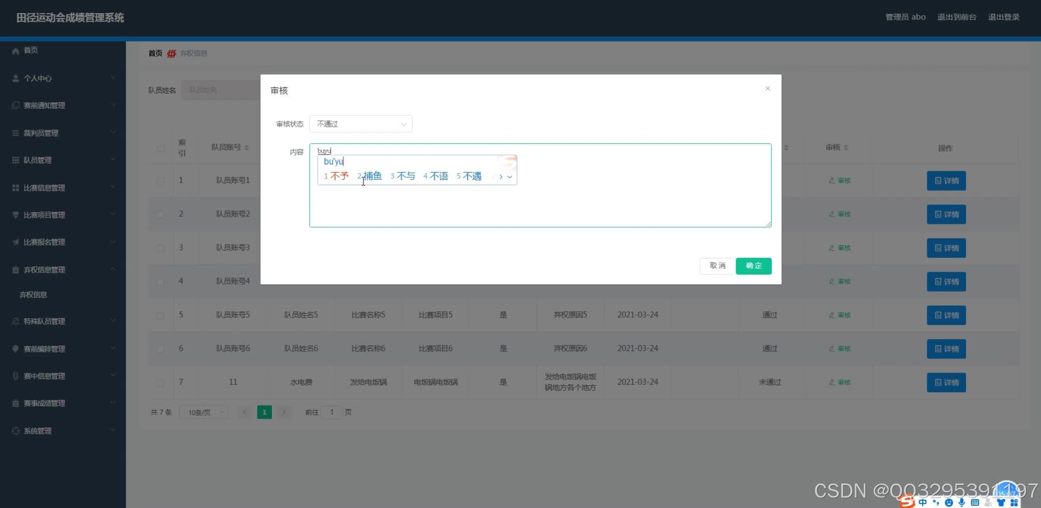The image size is (1041, 508).
Task: Choose IME candidate 5 不遇
Action: click(469, 176)
